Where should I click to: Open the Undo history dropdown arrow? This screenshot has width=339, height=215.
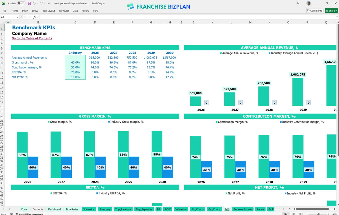[38, 3]
